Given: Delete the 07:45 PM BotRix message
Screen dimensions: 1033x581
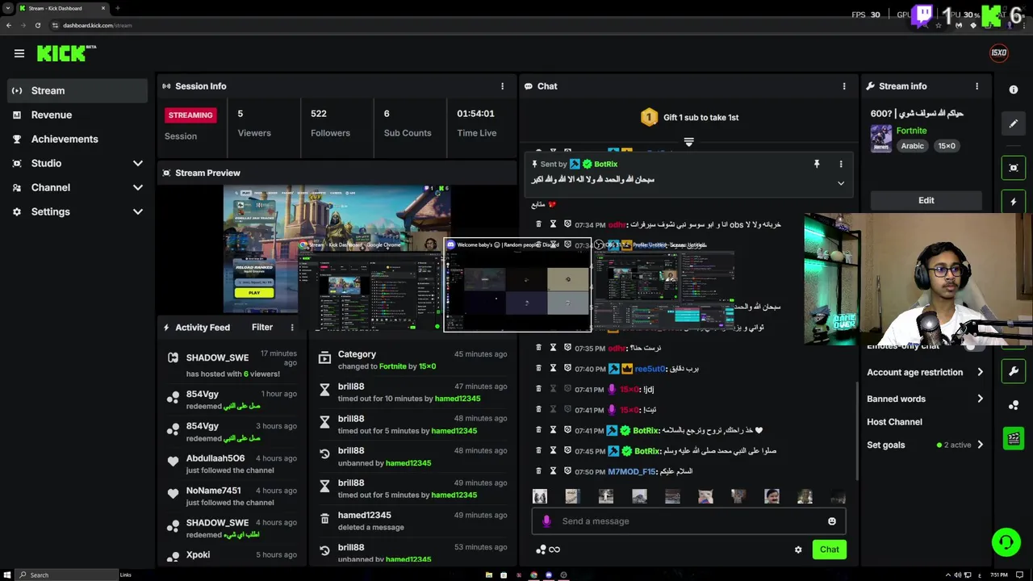Looking at the screenshot, I should click(538, 450).
